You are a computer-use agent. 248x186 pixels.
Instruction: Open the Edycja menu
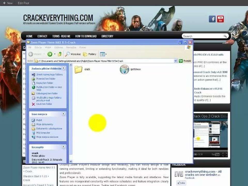pos(38,48)
